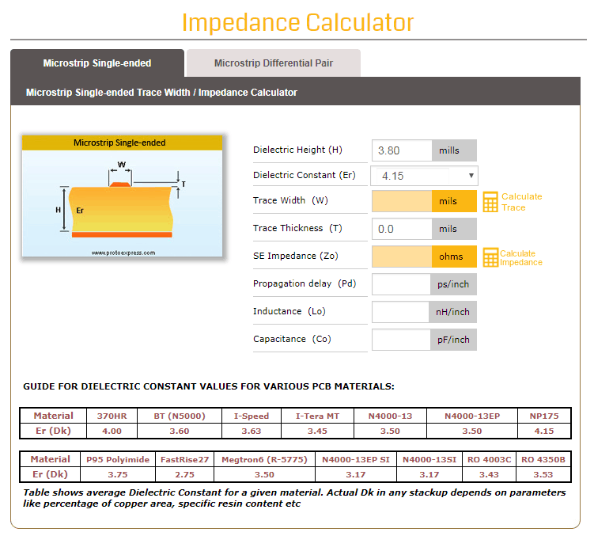Click the Propagation delay (Pd) output field
The image size is (594, 536).
tap(401, 284)
